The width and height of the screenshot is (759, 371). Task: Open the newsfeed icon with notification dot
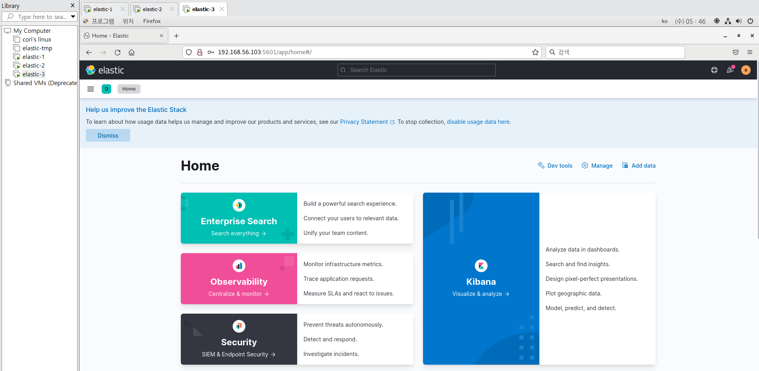730,70
